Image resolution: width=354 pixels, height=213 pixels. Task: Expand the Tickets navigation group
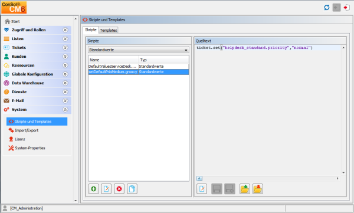coord(65,48)
